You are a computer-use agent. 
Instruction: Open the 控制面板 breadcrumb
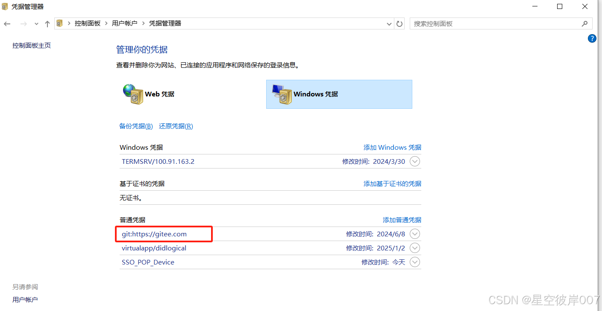pyautogui.click(x=88, y=23)
